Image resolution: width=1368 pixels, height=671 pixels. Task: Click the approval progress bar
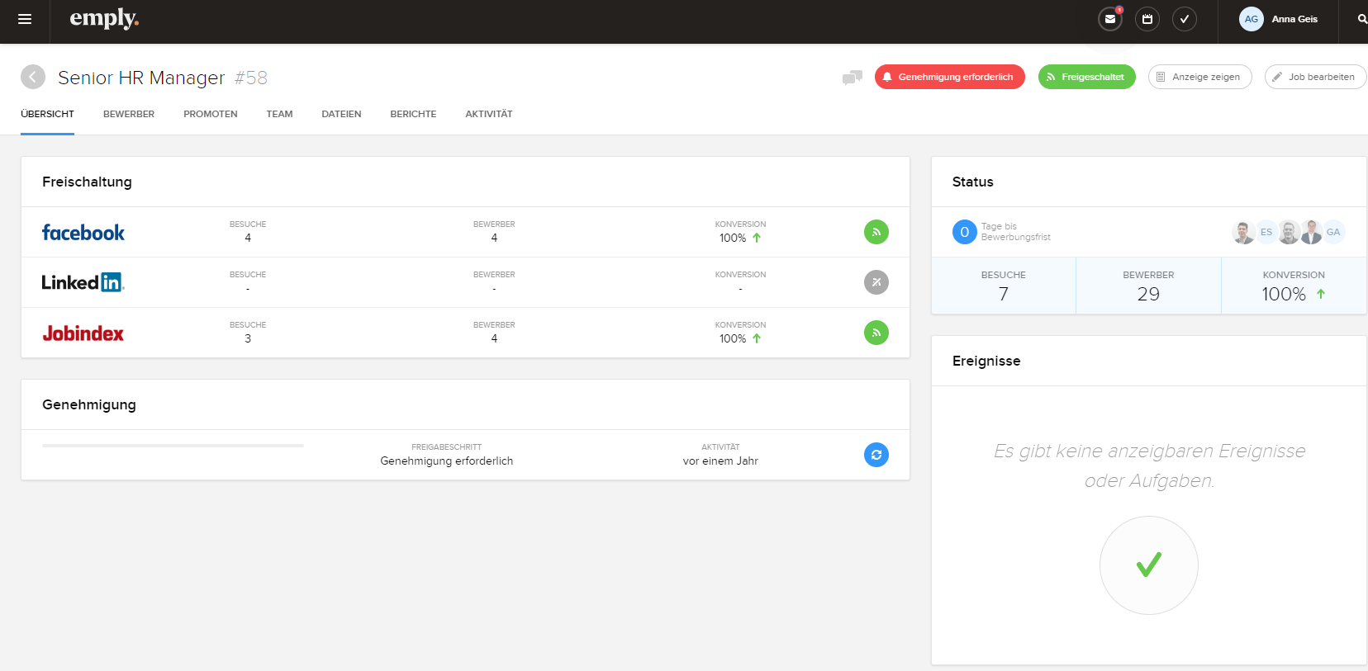(173, 446)
